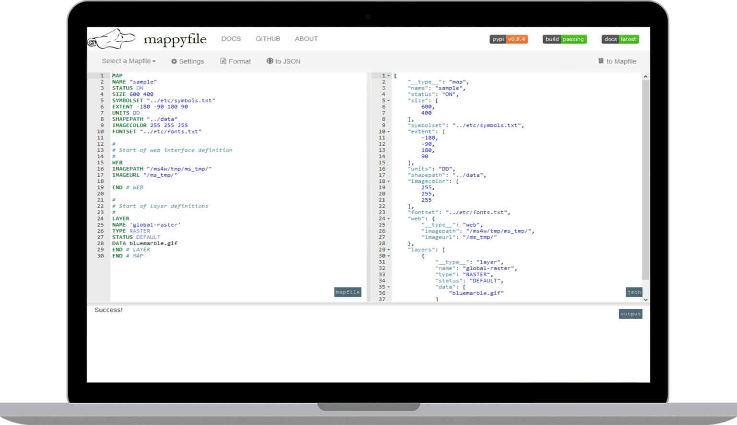Click the SIZE 600 400 line
Screen dimensions: 737x425
pyautogui.click(x=133, y=94)
